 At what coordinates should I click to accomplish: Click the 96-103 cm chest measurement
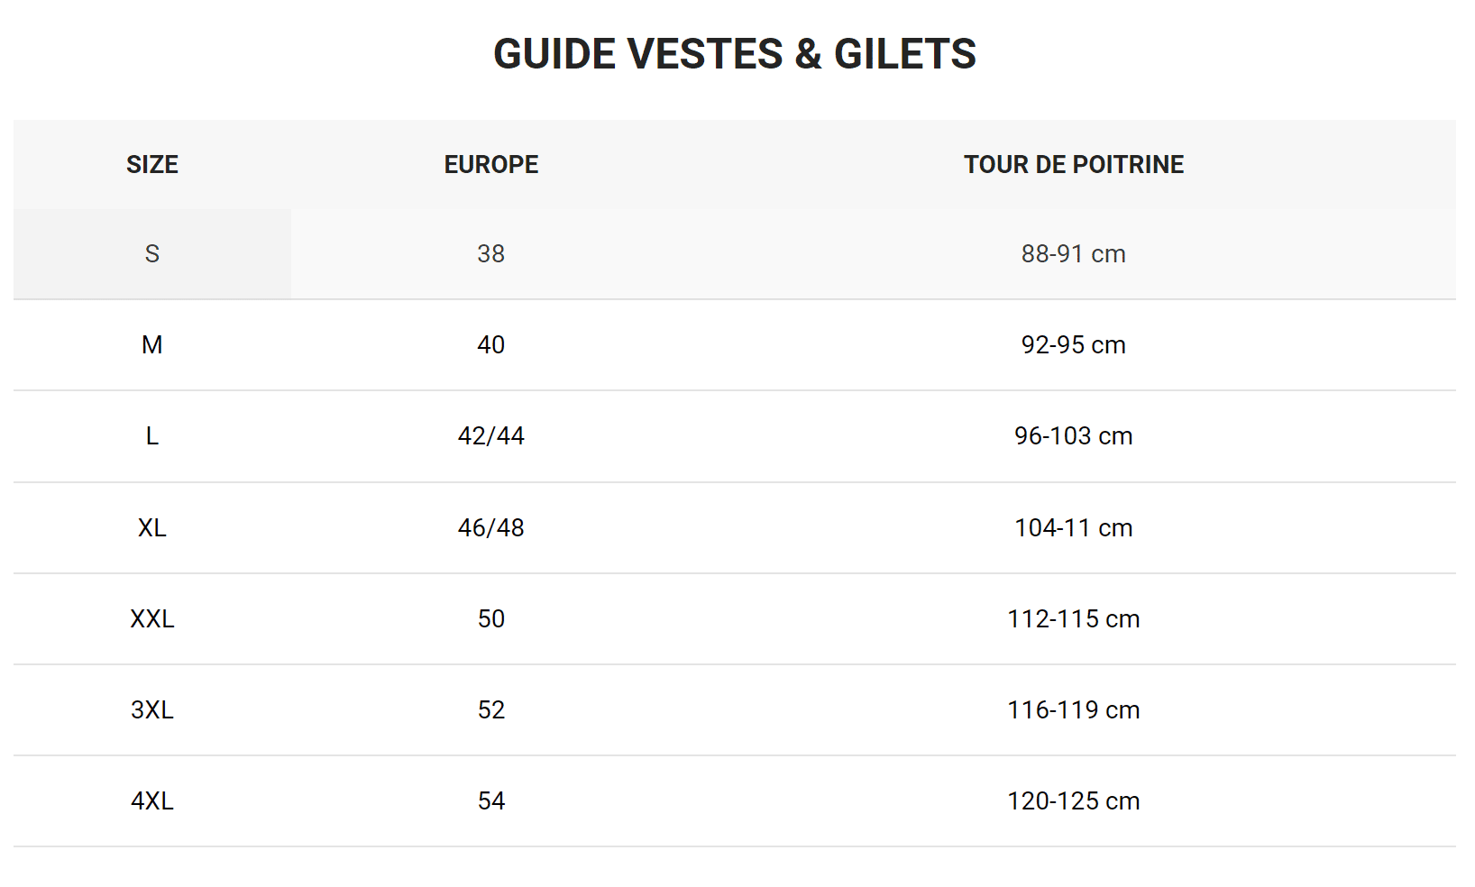1074,436
